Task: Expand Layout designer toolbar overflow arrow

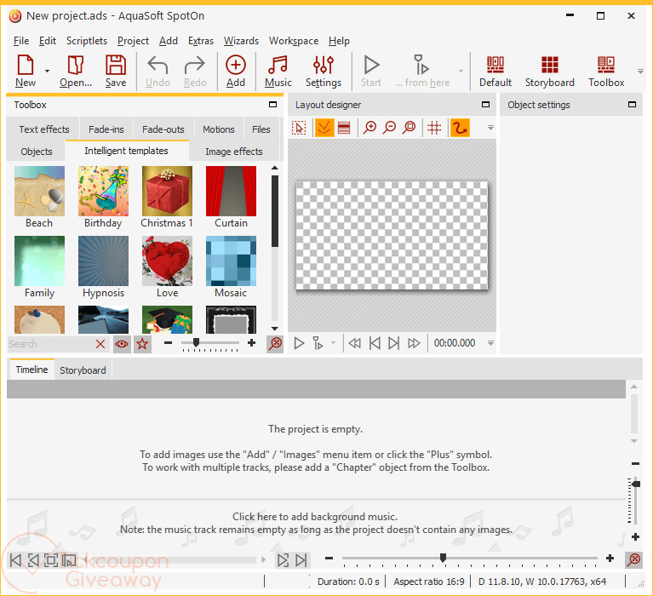Action: [490, 128]
